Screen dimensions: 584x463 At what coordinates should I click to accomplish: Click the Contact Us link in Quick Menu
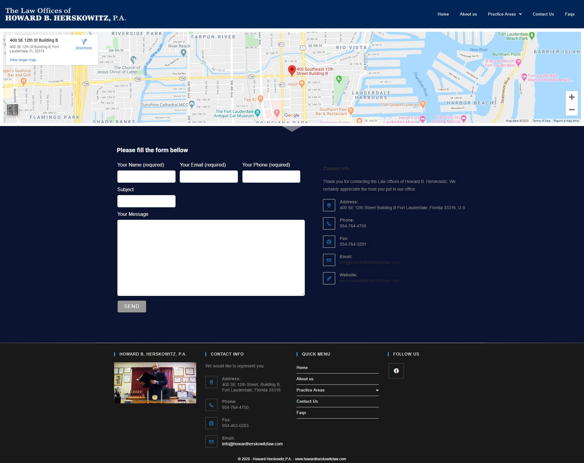pyautogui.click(x=307, y=401)
